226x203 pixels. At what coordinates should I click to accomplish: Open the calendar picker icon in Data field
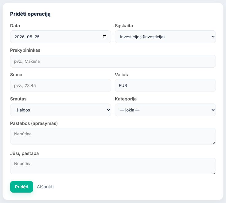[x=104, y=36]
